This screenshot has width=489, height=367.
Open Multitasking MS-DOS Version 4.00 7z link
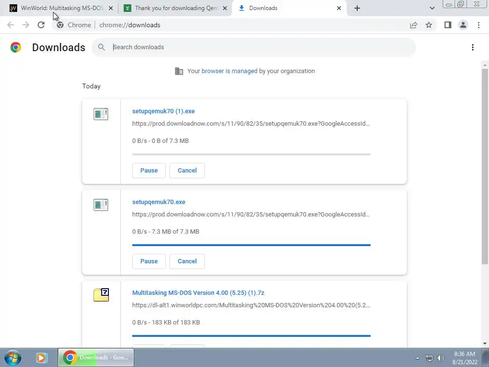pyautogui.click(x=198, y=293)
